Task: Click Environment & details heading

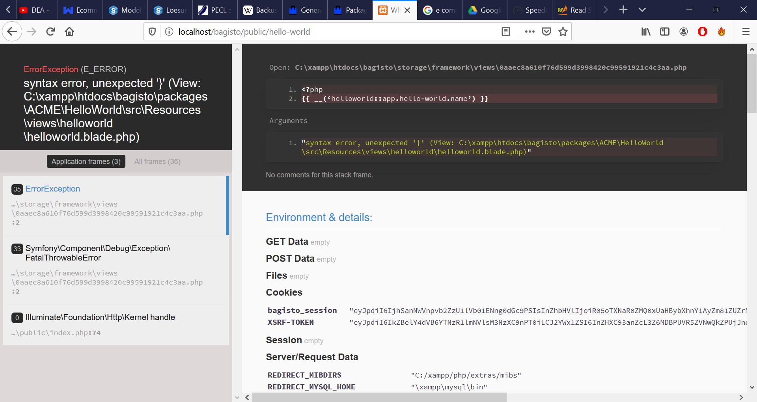Action: tap(319, 218)
